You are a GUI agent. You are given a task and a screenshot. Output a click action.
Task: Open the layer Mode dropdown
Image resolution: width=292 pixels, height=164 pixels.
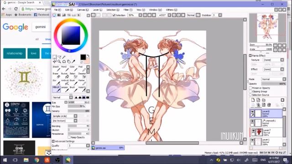274,79
